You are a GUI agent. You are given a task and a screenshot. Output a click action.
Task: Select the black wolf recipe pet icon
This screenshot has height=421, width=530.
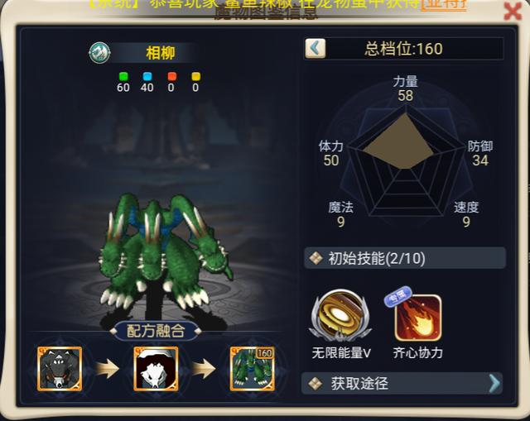(60, 368)
